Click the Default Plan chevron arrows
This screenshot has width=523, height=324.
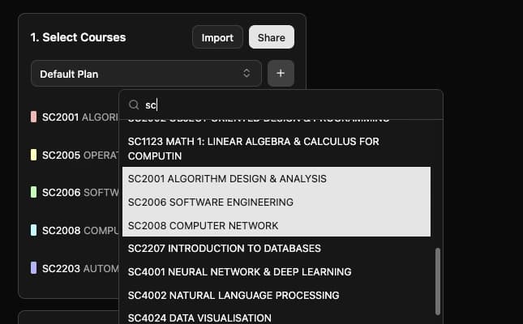click(x=246, y=74)
